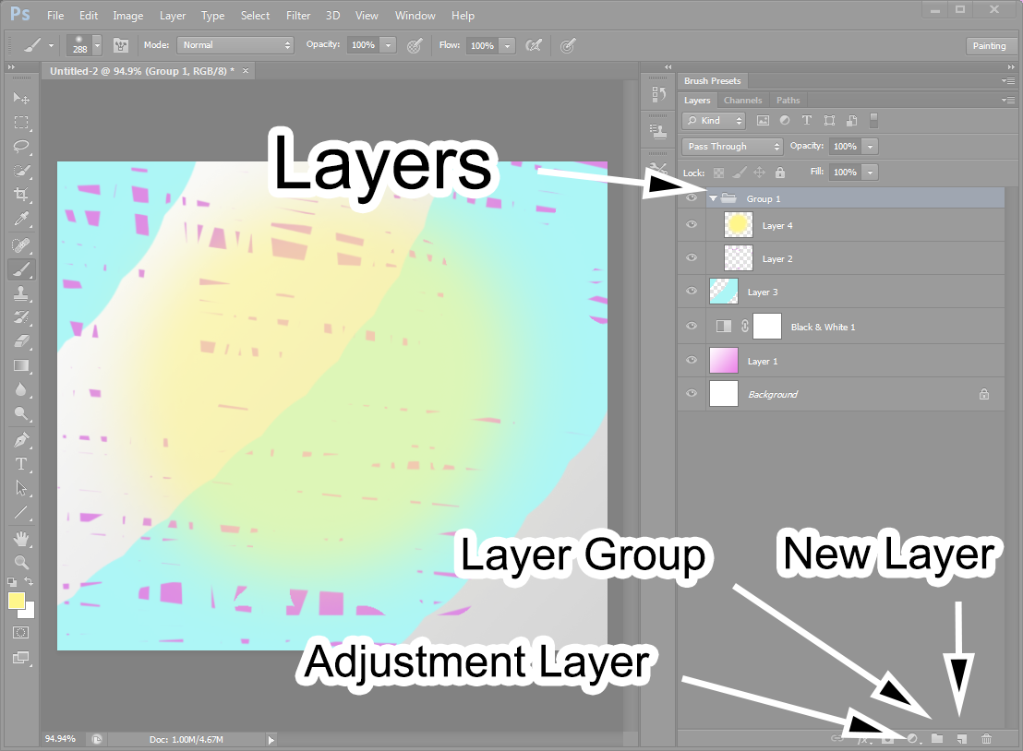Screen dimensions: 1023x751
Task: Click the yellow foreground color swatch
Action: (17, 602)
